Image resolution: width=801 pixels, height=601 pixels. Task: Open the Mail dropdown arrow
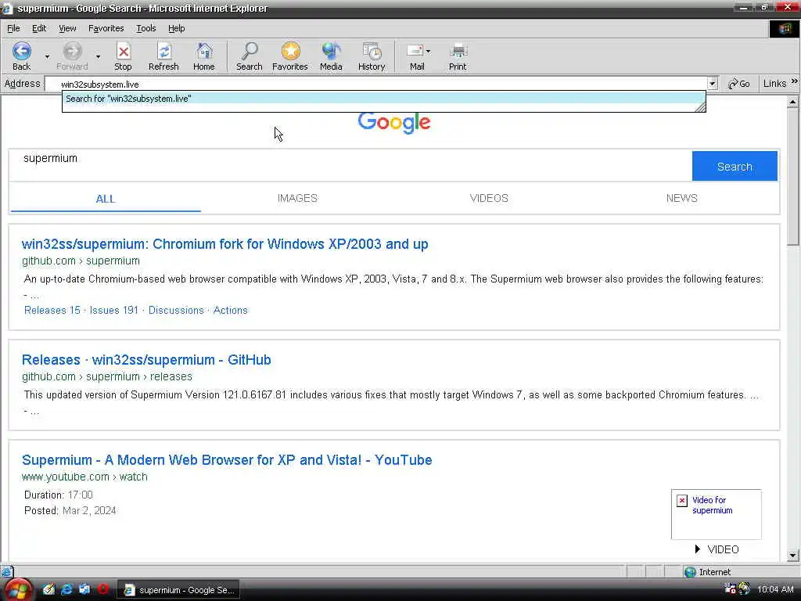click(428, 51)
